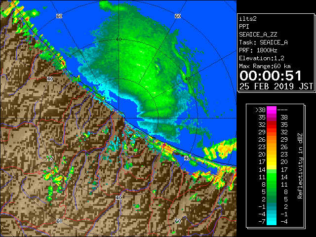The image size is (316, 237).
Task: Select the '25 FEB 2019 JST' date
Action: pyautogui.click(x=276, y=86)
